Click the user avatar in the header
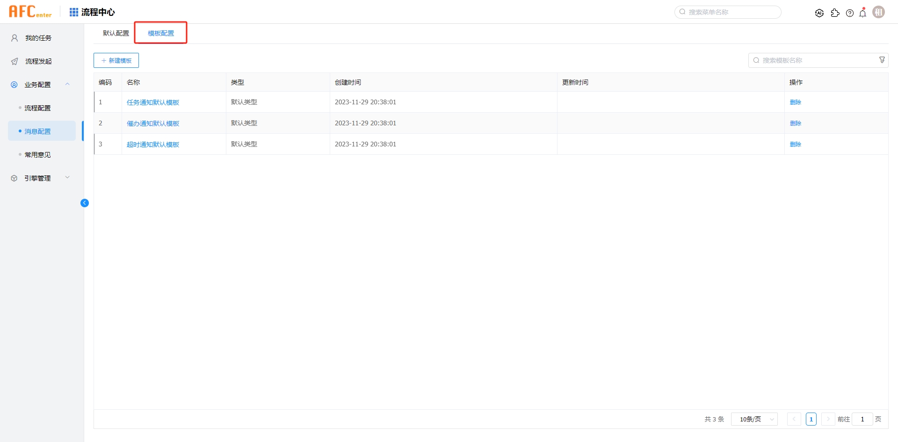This screenshot has width=898, height=442. point(879,12)
